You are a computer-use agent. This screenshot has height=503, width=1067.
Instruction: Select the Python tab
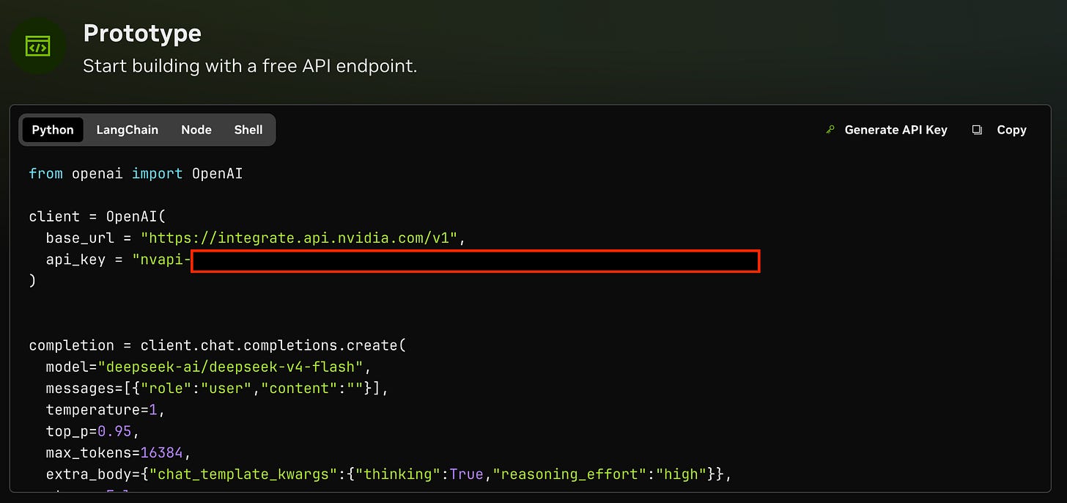tap(53, 130)
